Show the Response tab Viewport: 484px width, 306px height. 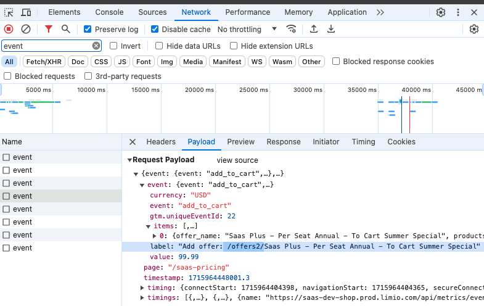point(284,142)
